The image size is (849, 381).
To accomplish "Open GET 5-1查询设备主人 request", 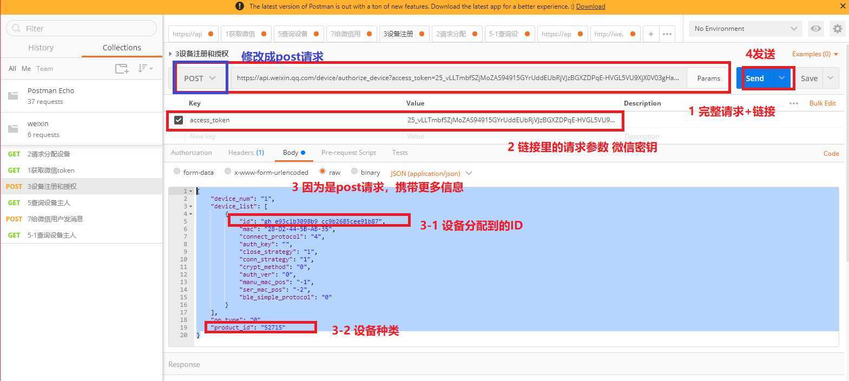I will tap(81, 235).
